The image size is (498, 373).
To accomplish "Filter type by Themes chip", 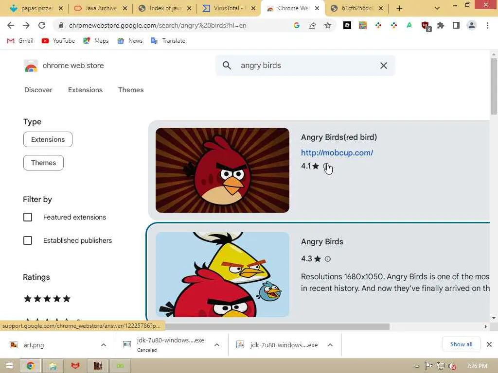I will 43,163.
